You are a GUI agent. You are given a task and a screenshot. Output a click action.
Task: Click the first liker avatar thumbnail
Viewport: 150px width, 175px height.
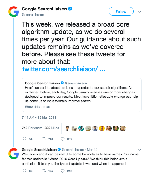tap(67, 128)
